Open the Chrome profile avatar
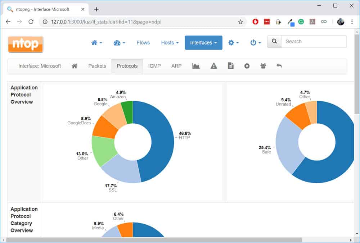Image resolution: width=360 pixels, height=243 pixels. click(x=341, y=22)
